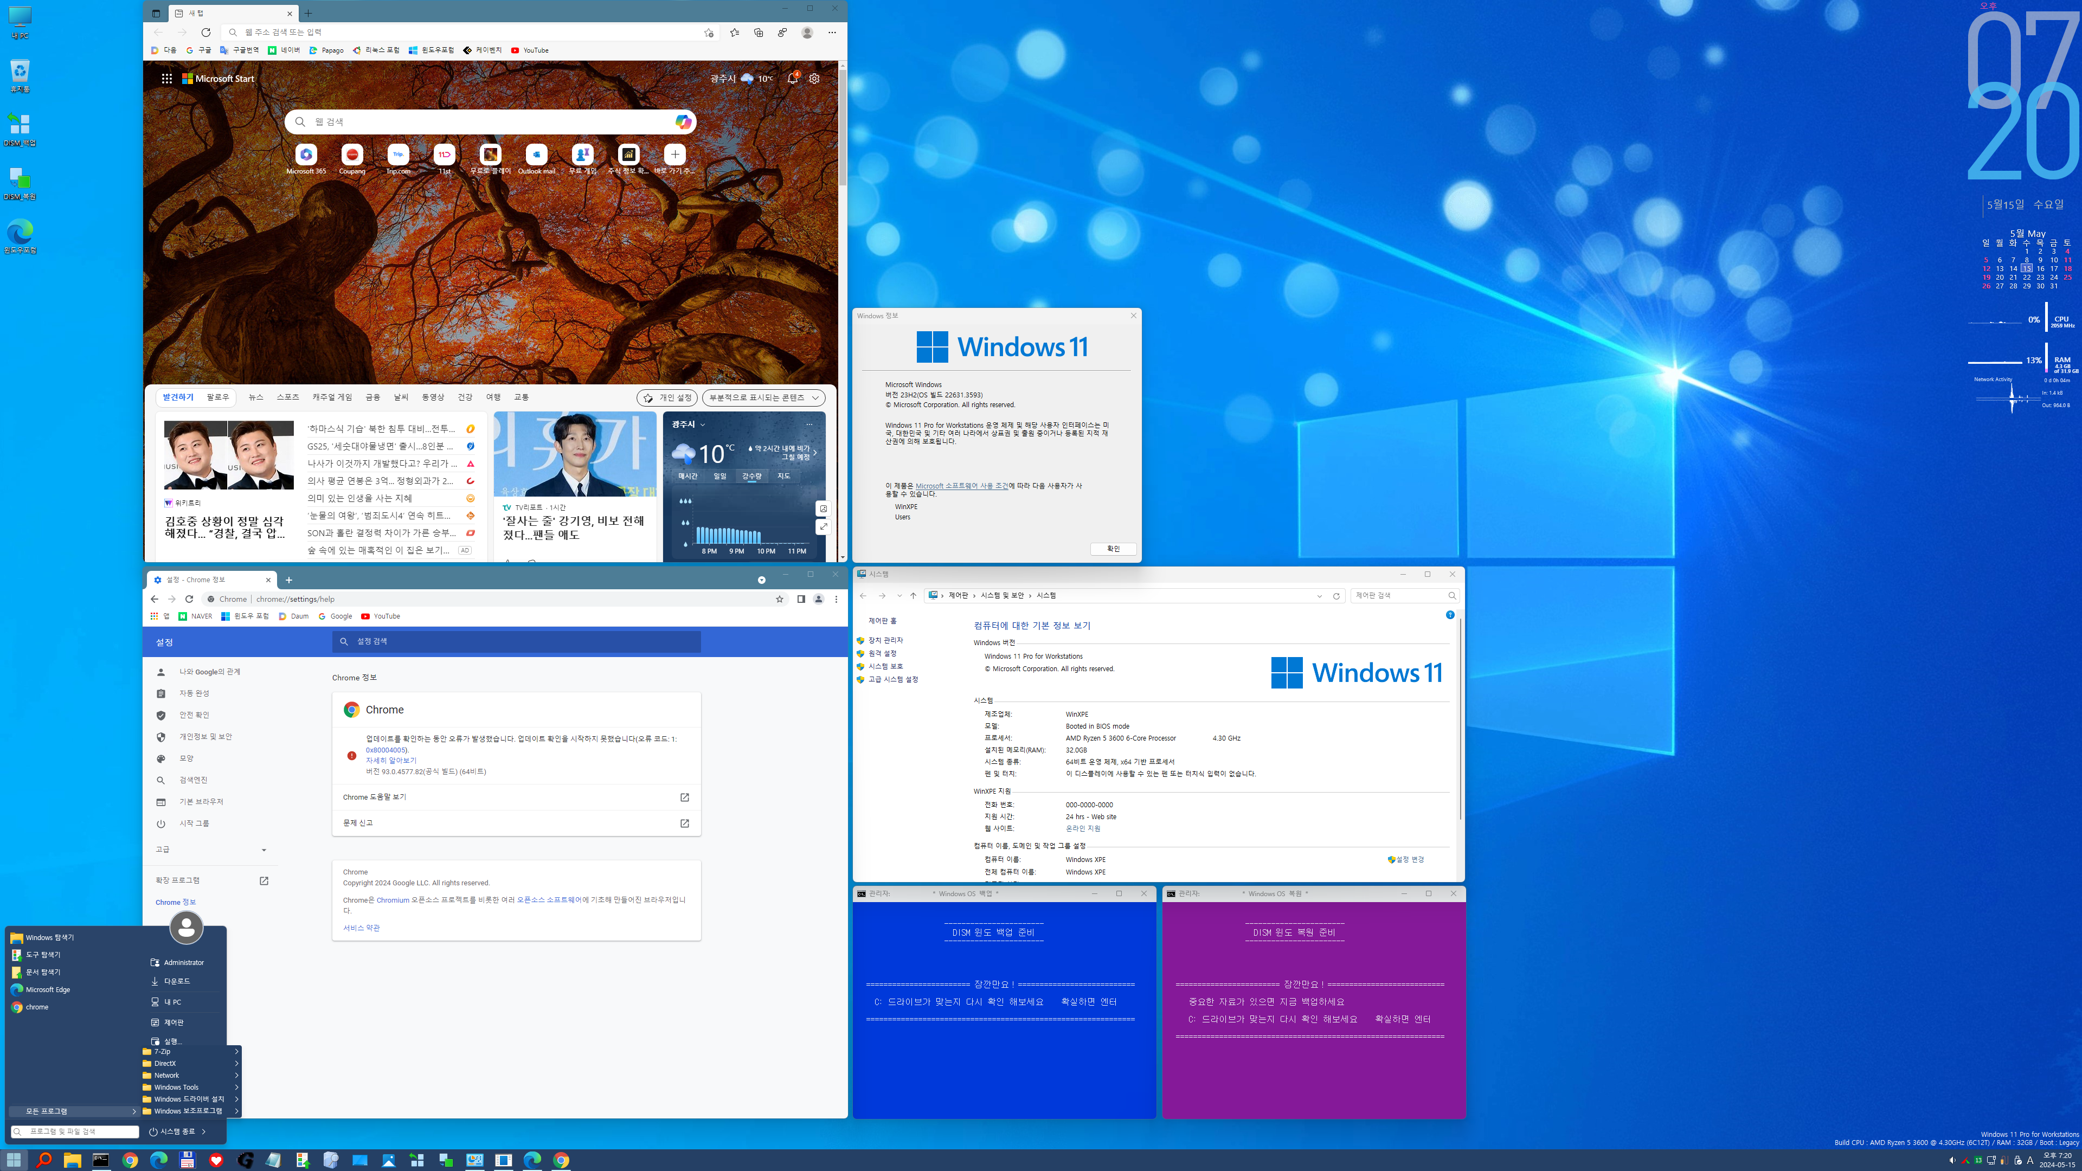The image size is (2082, 1171).
Task: Open 장치 관리자 in System sidebar
Action: click(885, 640)
